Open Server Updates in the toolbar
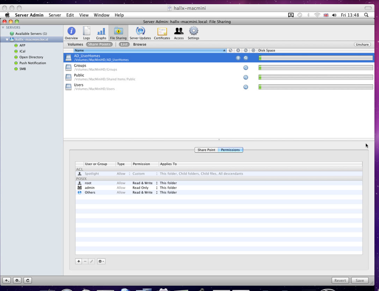 140,33
